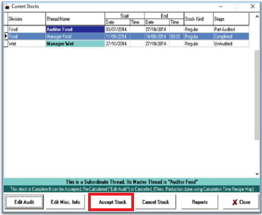262x215 pixels.
Task: Click the Division column header
Action: (x=27, y=19)
